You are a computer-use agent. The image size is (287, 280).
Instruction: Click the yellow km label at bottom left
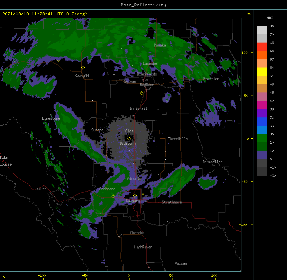click(5, 276)
